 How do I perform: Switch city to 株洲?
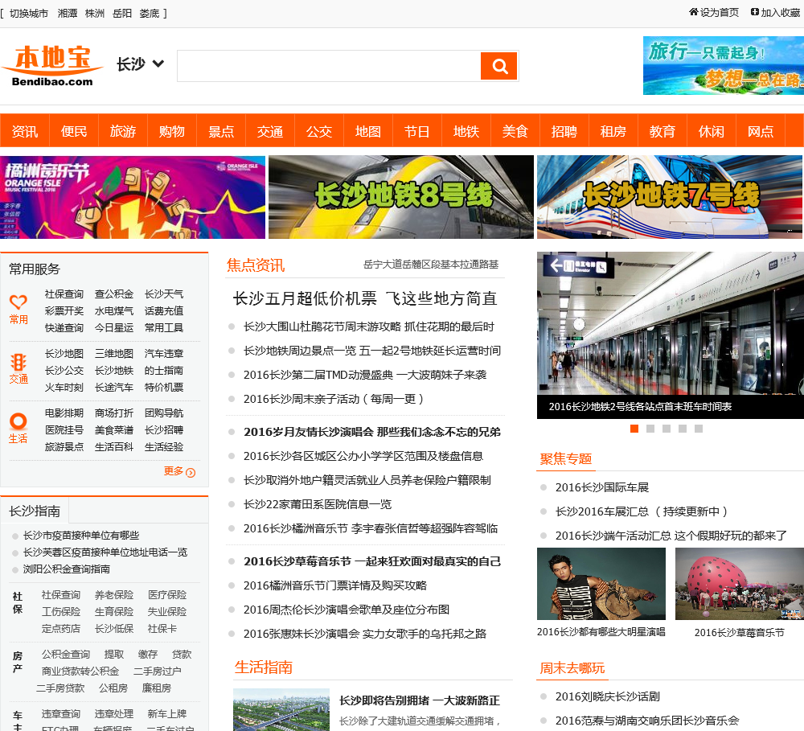[x=95, y=14]
